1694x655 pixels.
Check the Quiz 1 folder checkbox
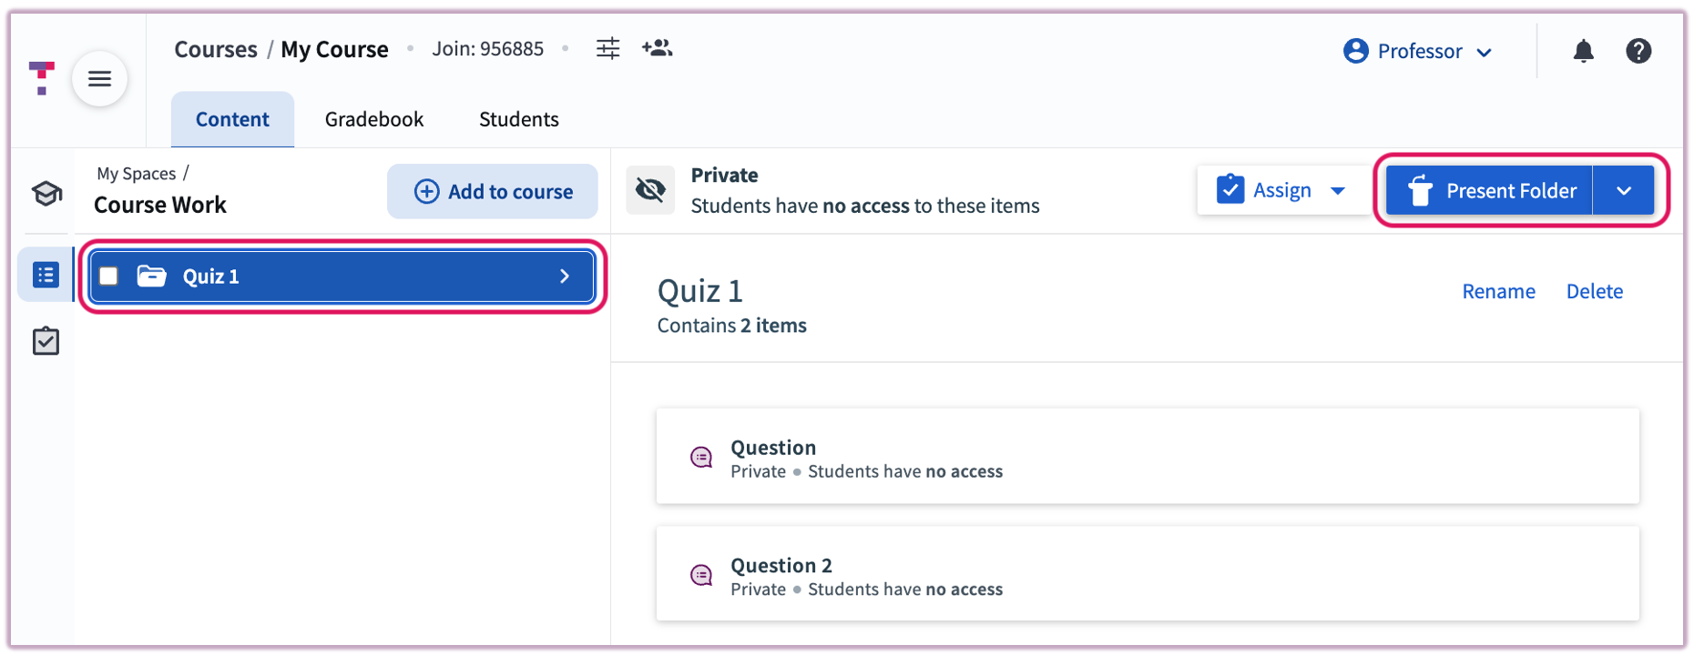pos(108,276)
